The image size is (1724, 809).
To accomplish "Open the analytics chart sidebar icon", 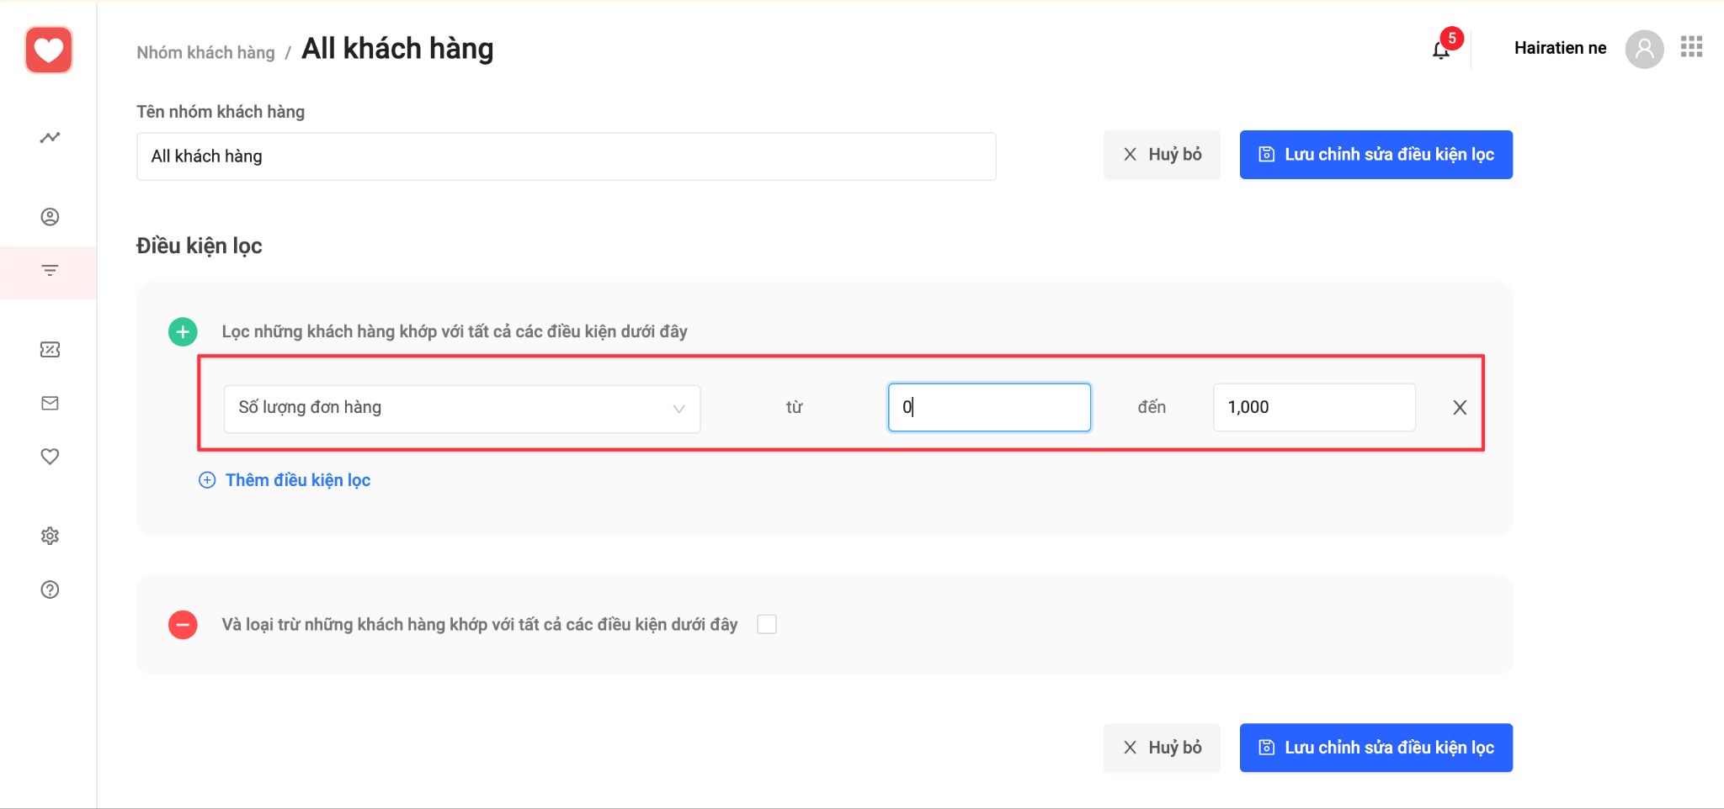I will coord(50,137).
